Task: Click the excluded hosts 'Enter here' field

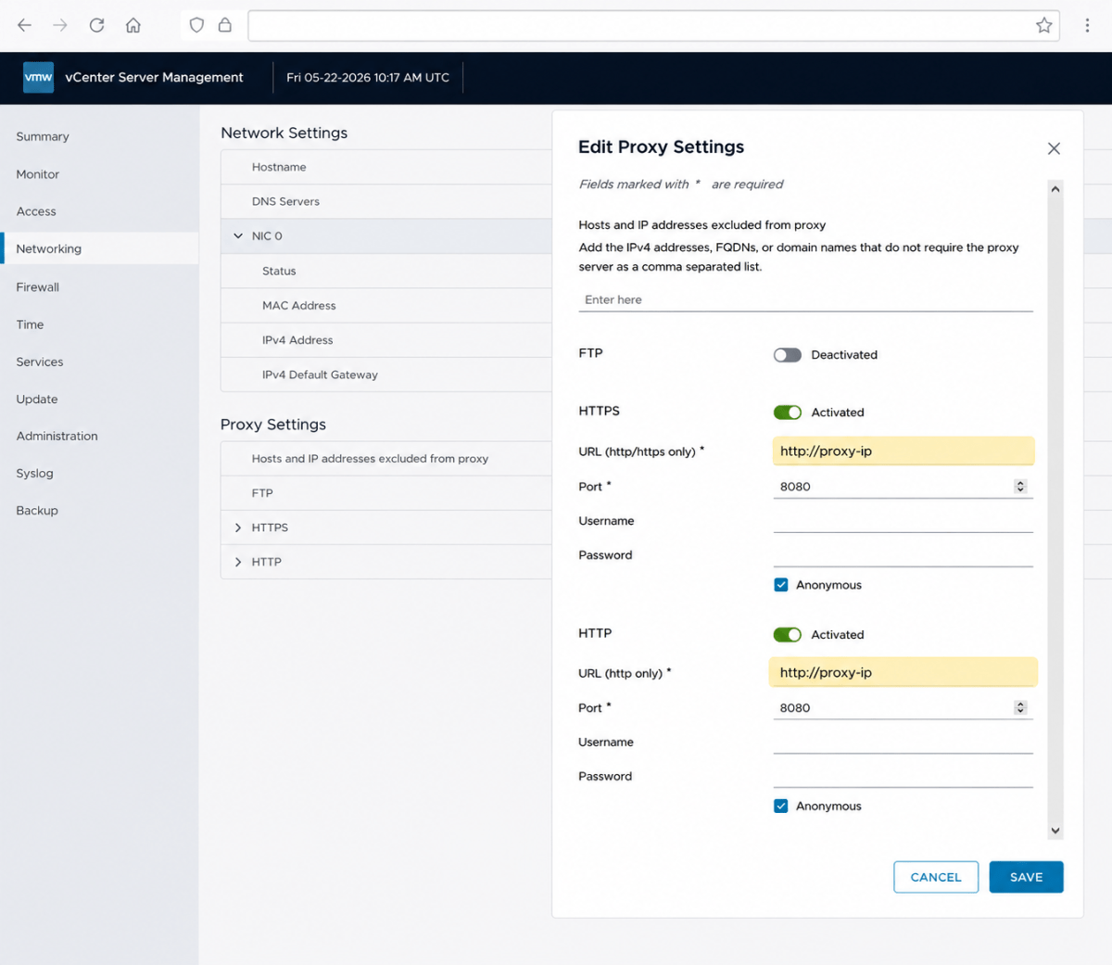Action: point(805,300)
